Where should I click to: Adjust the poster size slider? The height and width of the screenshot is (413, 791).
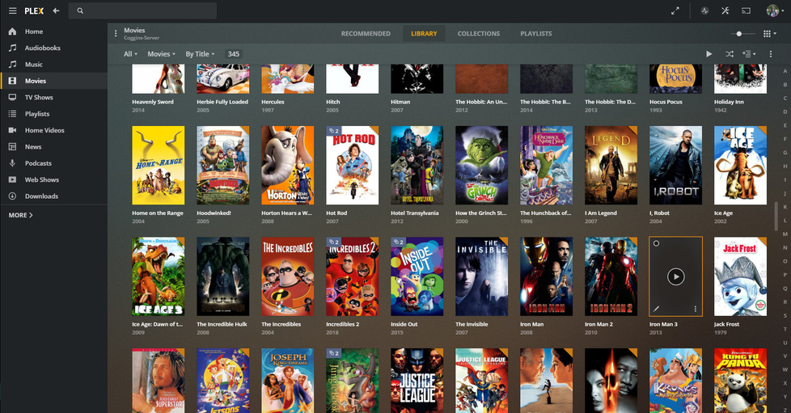(743, 34)
